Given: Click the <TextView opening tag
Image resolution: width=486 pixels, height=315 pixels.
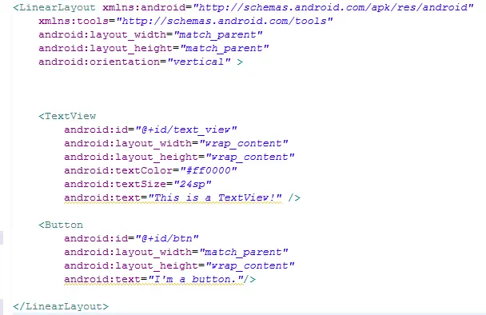Looking at the screenshot, I should click(x=67, y=116).
